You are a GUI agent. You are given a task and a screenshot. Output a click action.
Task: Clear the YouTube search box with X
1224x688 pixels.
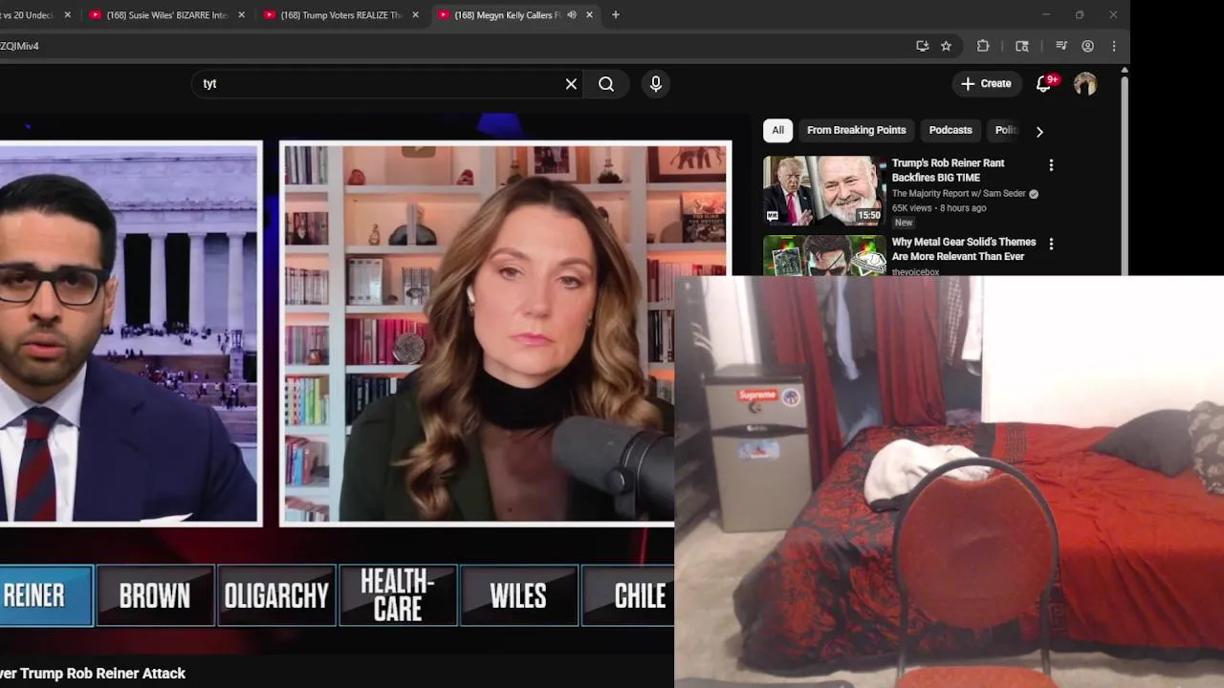pos(571,84)
